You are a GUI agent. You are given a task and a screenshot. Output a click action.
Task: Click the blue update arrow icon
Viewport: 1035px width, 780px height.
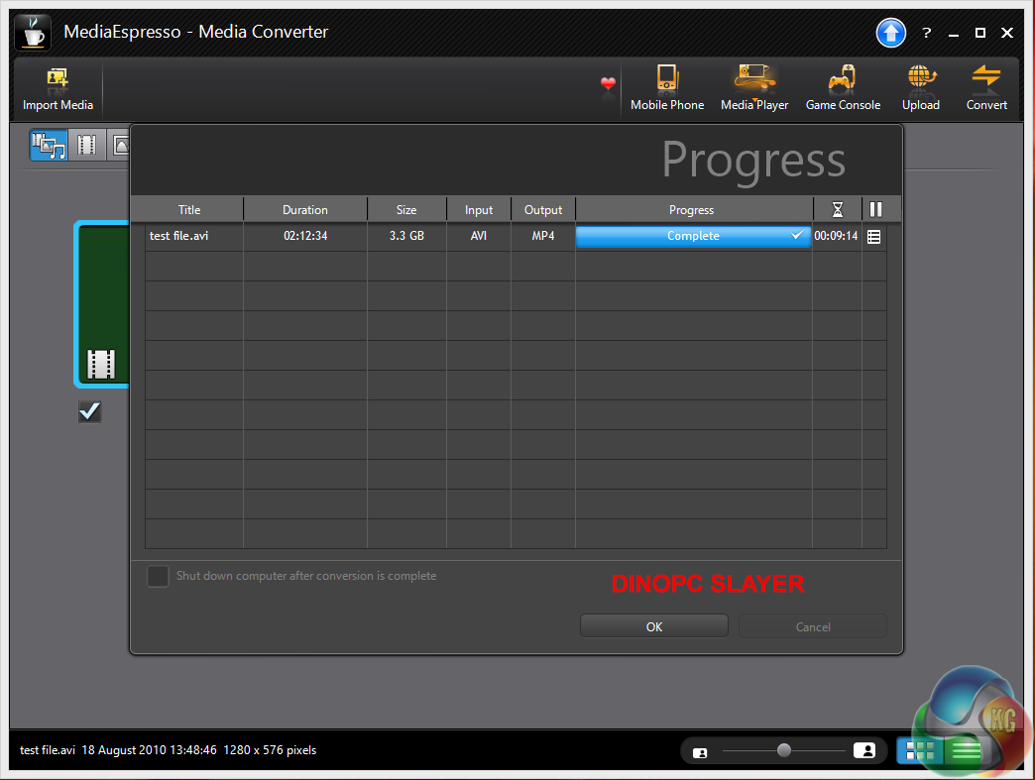(891, 33)
